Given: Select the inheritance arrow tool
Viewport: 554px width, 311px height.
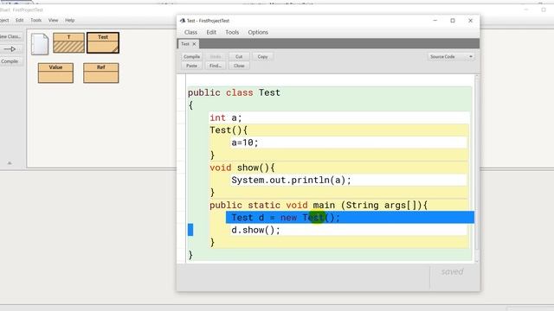Looking at the screenshot, I should point(10,49).
